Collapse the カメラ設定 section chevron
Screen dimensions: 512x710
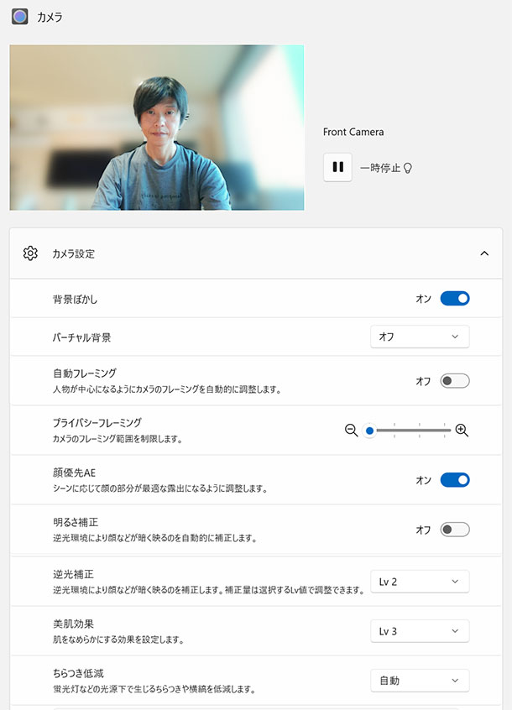[484, 253]
